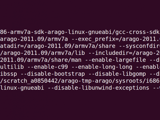Click the --disable-bootstrap flag

coord(53,74)
